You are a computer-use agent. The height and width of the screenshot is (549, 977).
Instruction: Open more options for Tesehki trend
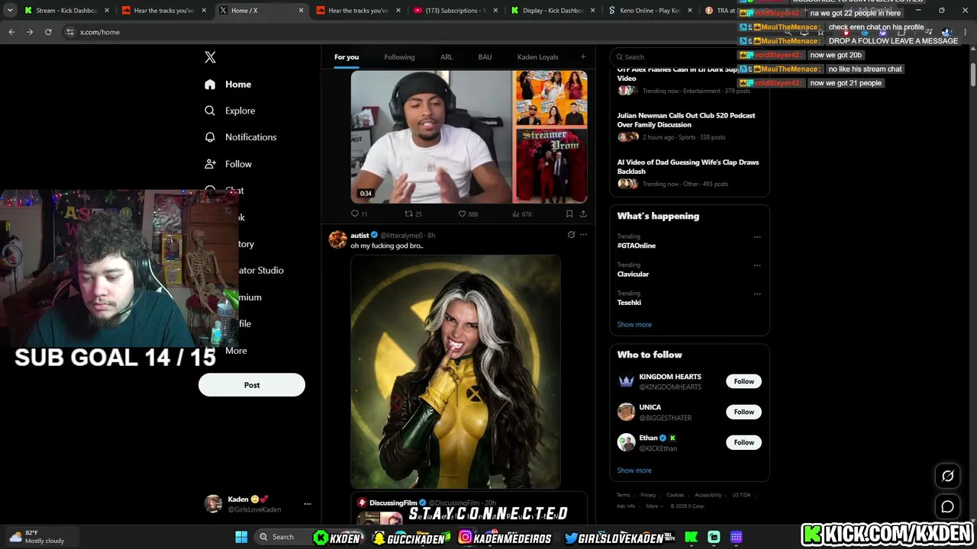[757, 294]
